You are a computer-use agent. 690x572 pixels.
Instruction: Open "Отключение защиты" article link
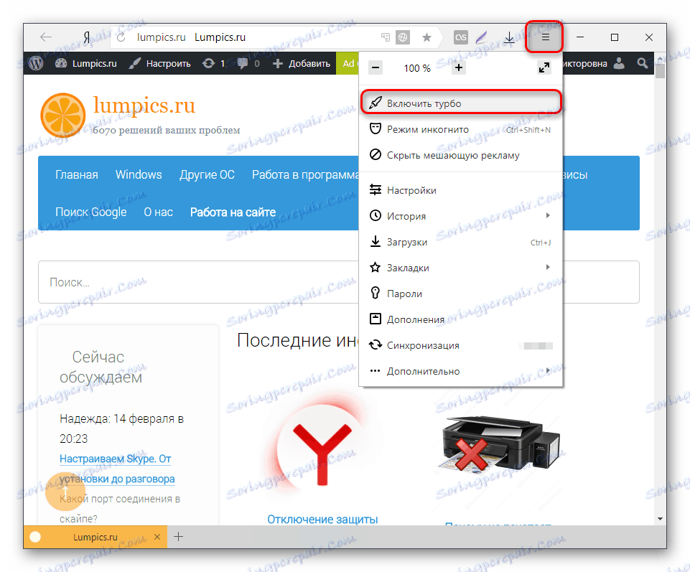[x=322, y=519]
